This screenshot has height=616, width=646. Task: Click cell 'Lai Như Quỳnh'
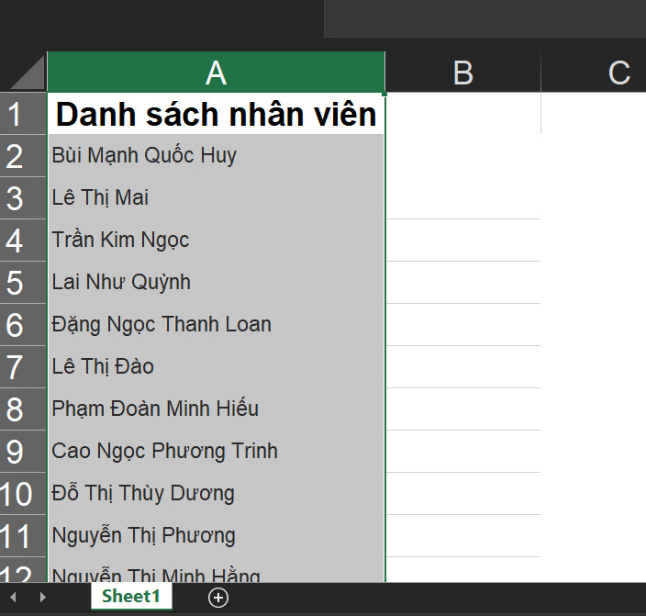tap(217, 283)
